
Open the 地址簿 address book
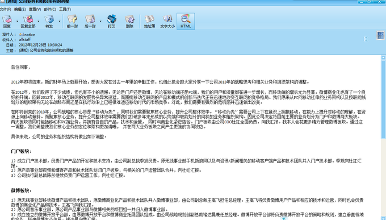pyautogui.click(x=149, y=21)
